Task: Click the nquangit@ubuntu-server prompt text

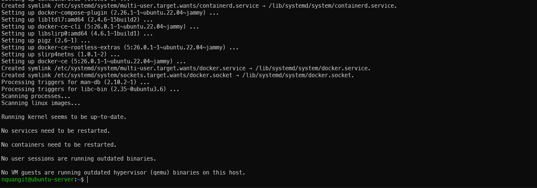Action: click(x=38, y=180)
